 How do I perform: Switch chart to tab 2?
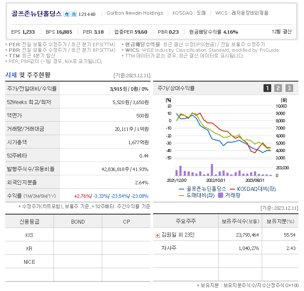click(278, 88)
